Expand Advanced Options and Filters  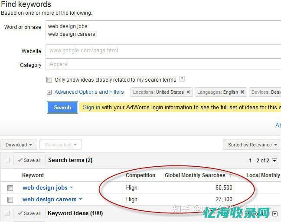tap(89, 92)
